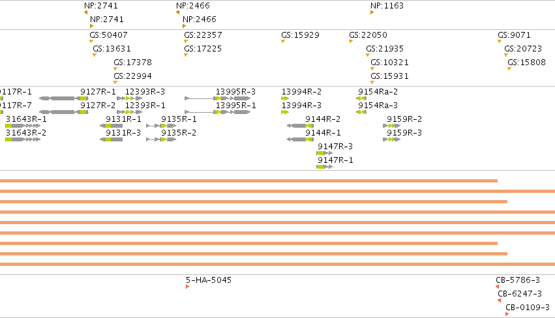Select the "9144R-1" transcript label
555x318 pixels.
(323, 133)
